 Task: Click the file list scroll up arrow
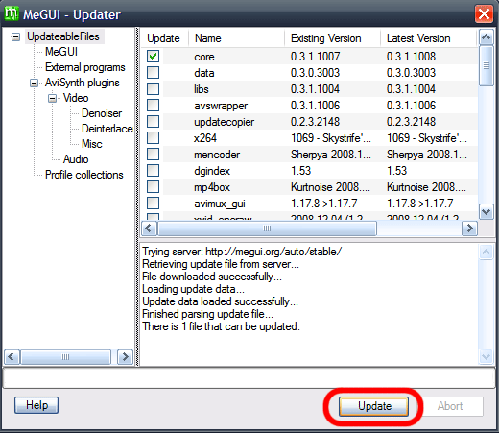486,37
